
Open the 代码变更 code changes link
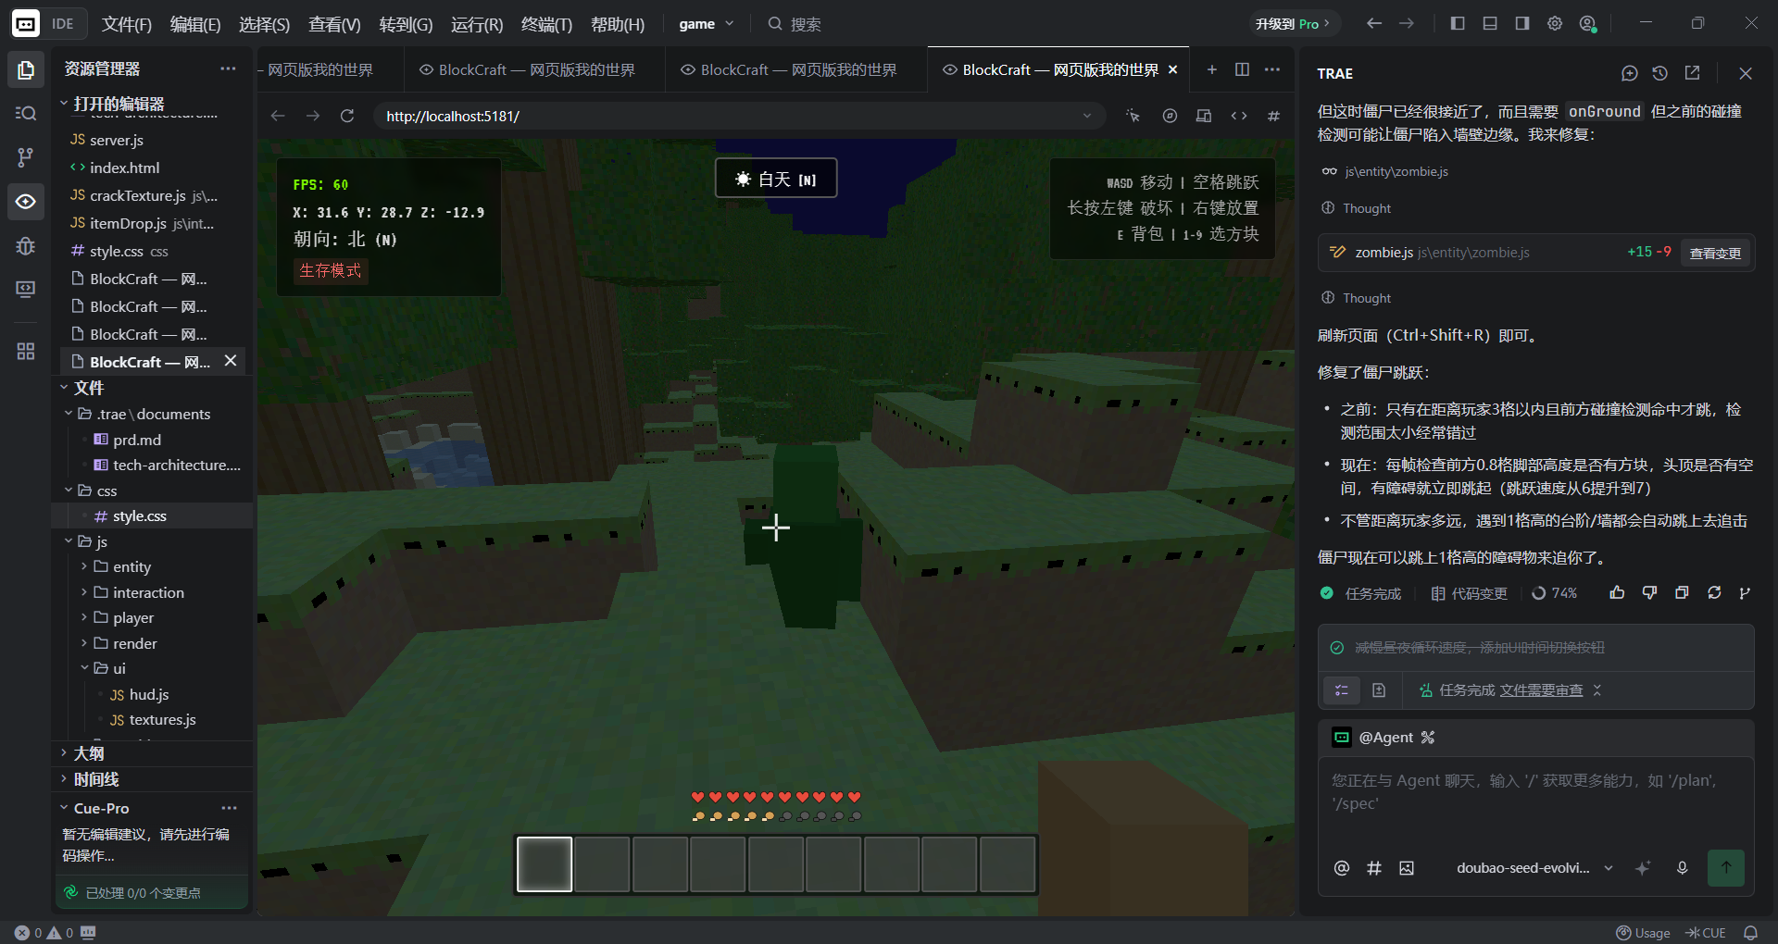pos(1470,593)
